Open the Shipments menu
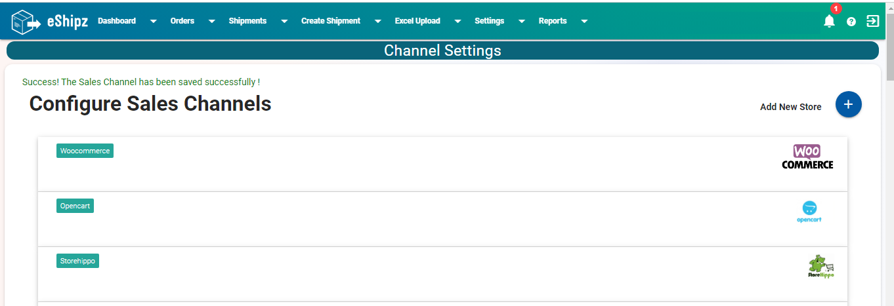This screenshot has width=894, height=306. pos(247,21)
